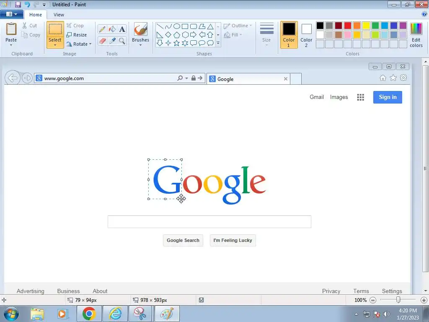Select the Text tool
The height and width of the screenshot is (322, 429).
tap(122, 29)
